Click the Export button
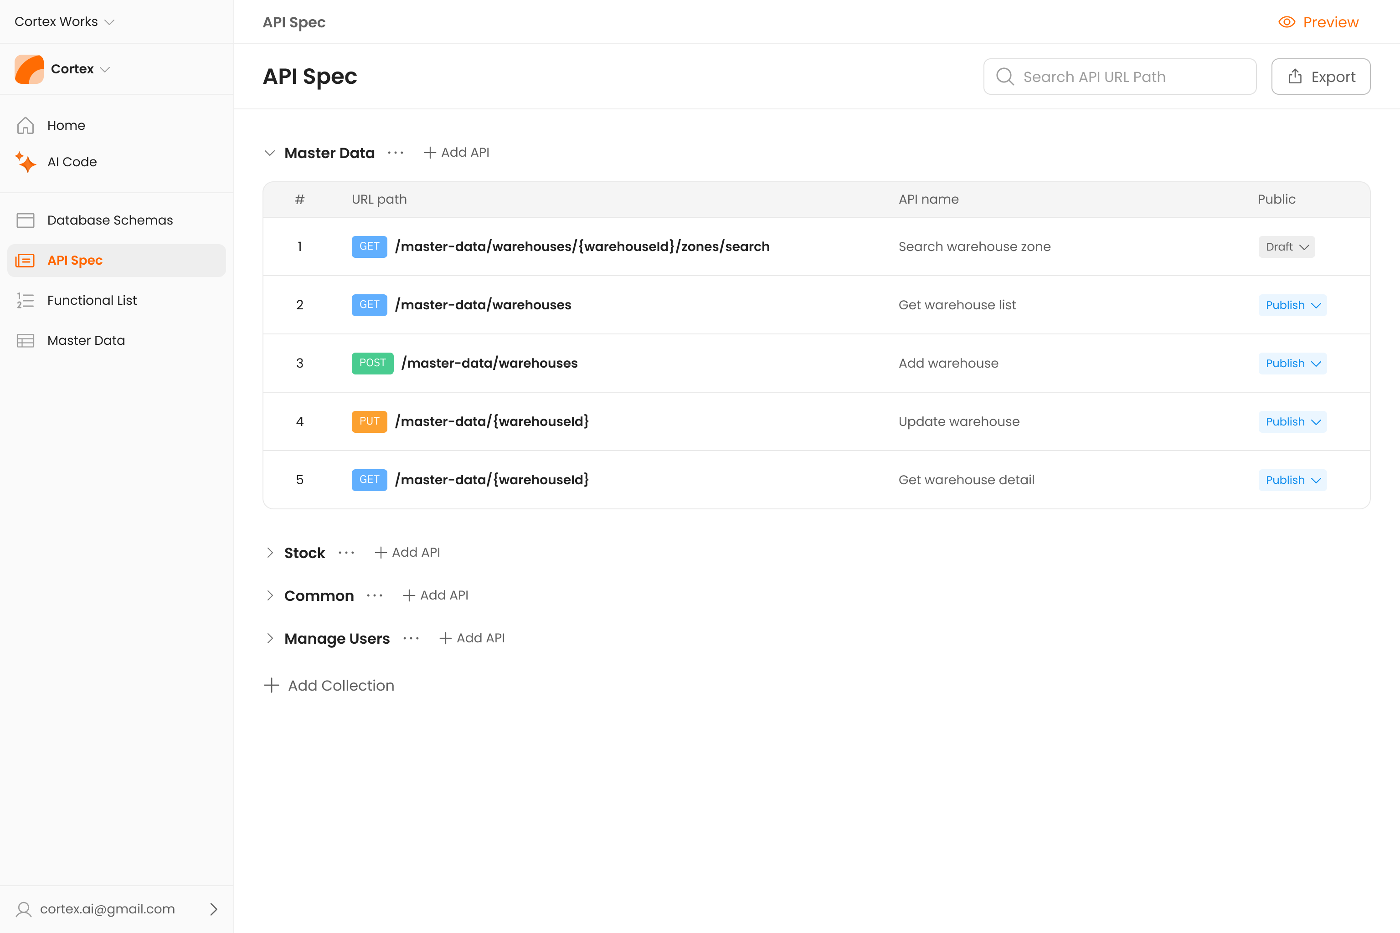 click(1320, 77)
